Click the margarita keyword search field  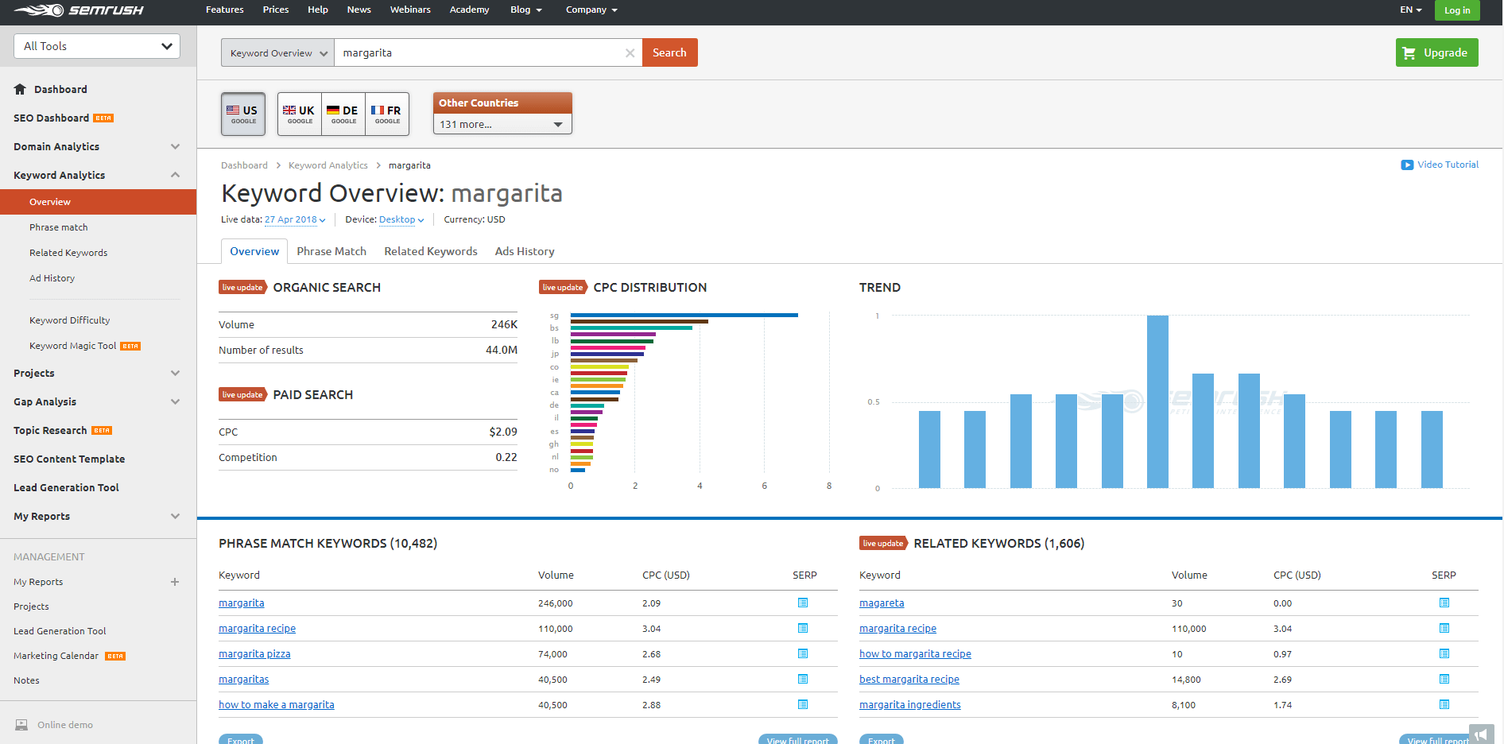coord(477,53)
